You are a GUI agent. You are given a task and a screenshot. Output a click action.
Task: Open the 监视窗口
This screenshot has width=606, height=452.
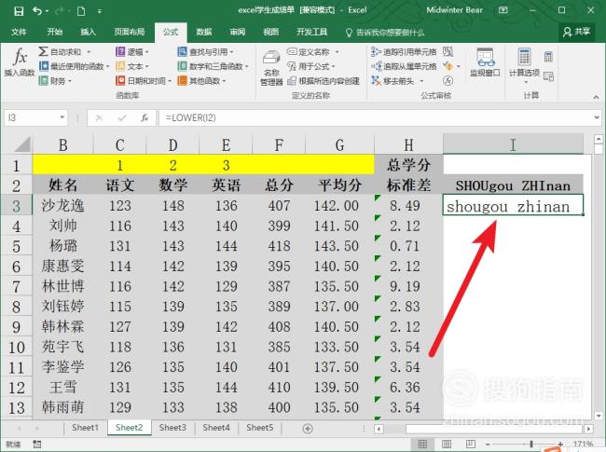[x=485, y=62]
